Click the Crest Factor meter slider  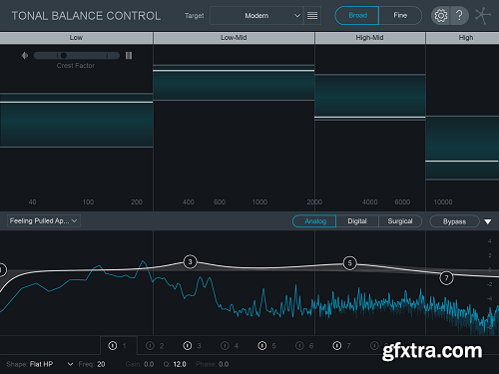tap(77, 56)
